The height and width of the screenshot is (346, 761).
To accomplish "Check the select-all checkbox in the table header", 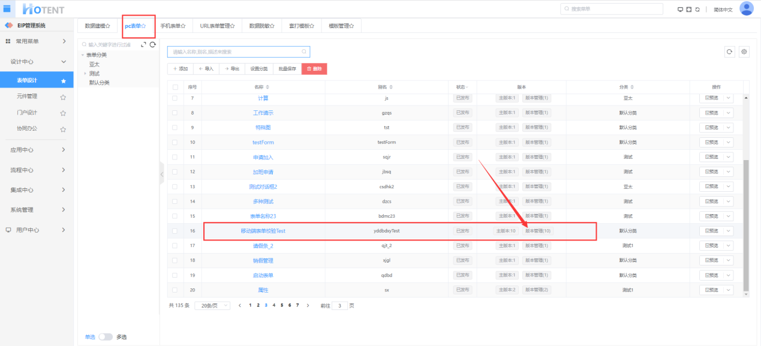I will click(175, 87).
